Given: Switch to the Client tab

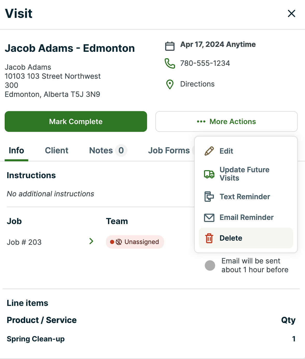Looking at the screenshot, I should [x=56, y=150].
